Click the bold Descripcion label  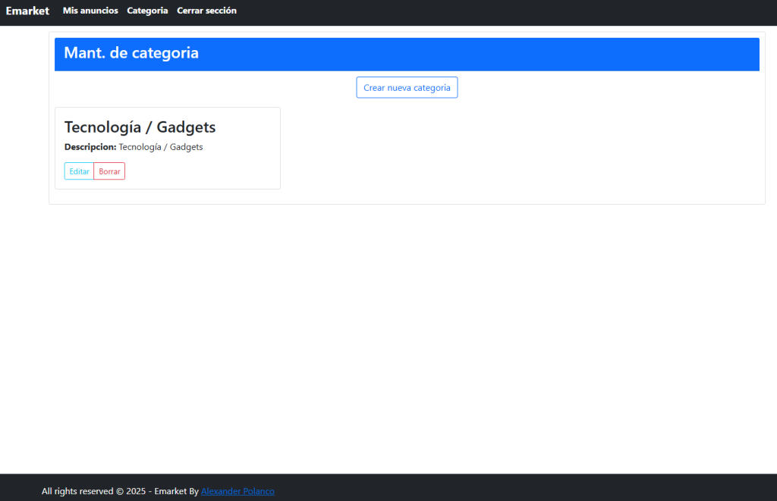[90, 147]
